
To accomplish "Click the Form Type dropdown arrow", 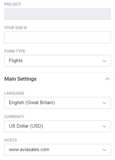I will (x=105, y=61).
